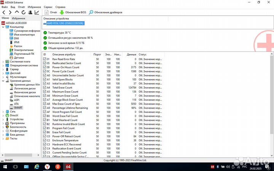This screenshot has height=171, width=274.
Task: Navigate up one level with up arrow icon
Action: coord(17,12)
